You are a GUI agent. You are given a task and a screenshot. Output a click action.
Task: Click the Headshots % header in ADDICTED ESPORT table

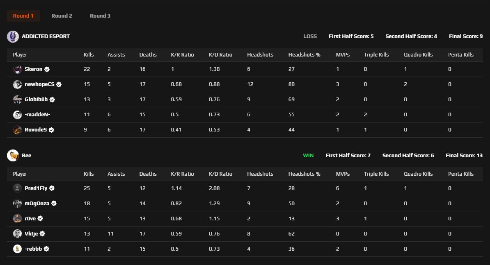[x=305, y=55]
